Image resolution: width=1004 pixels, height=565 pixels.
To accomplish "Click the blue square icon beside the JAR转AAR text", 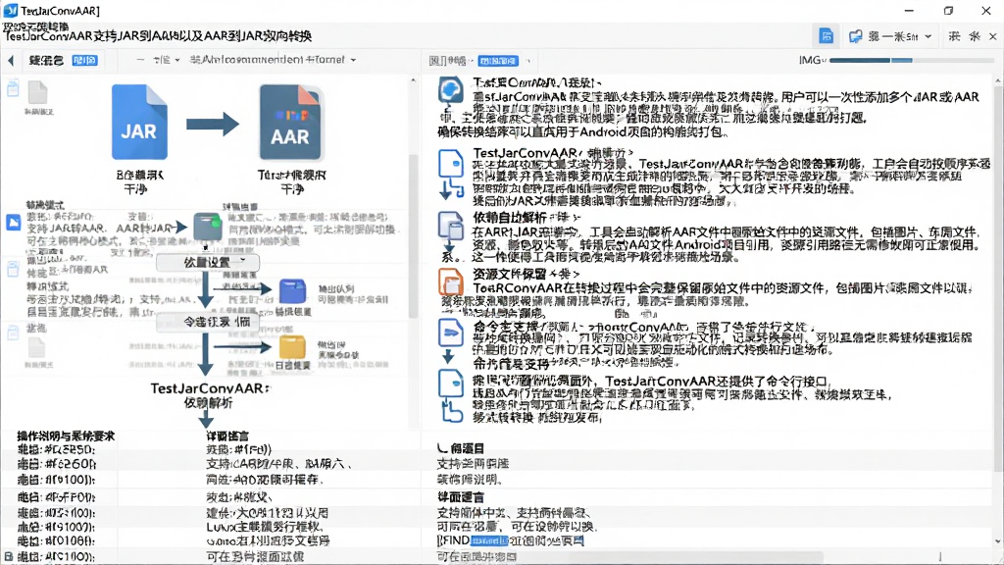I will 13,223.
